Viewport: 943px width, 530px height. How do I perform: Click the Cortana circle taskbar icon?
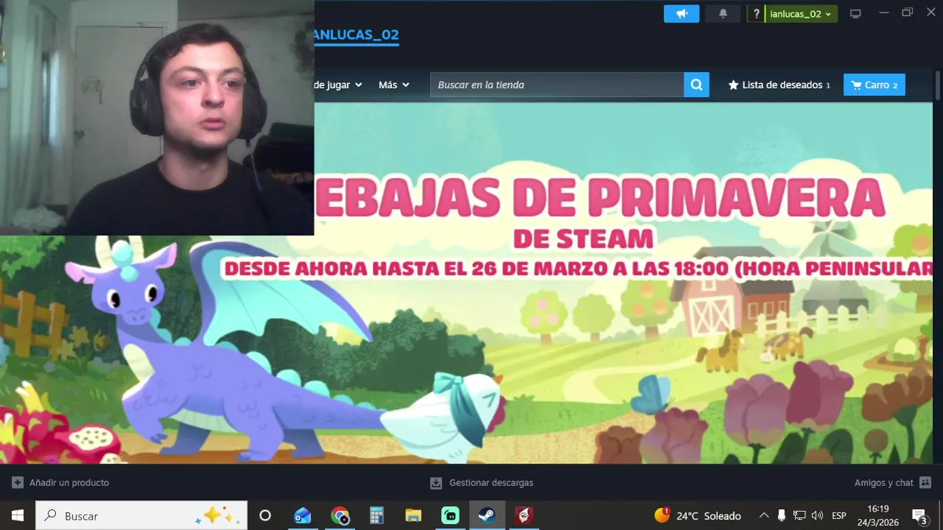click(265, 515)
